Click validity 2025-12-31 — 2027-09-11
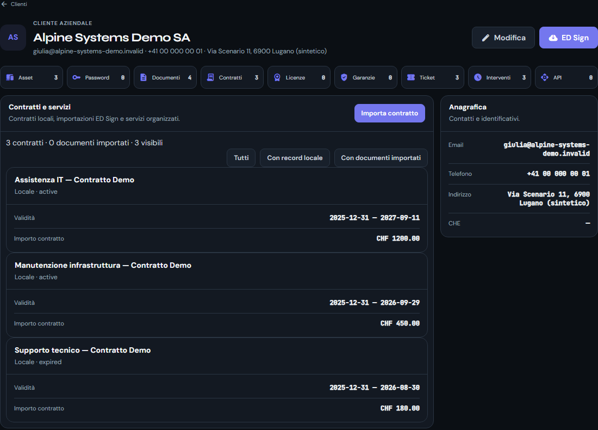Viewport: 598px width, 430px height. pos(375,218)
